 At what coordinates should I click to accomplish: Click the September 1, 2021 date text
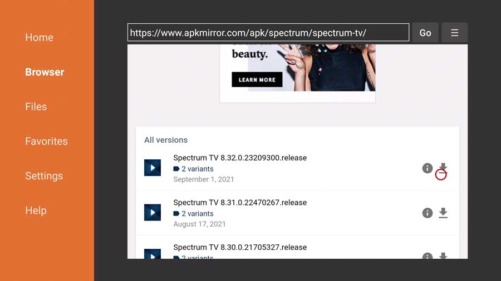[204, 179]
